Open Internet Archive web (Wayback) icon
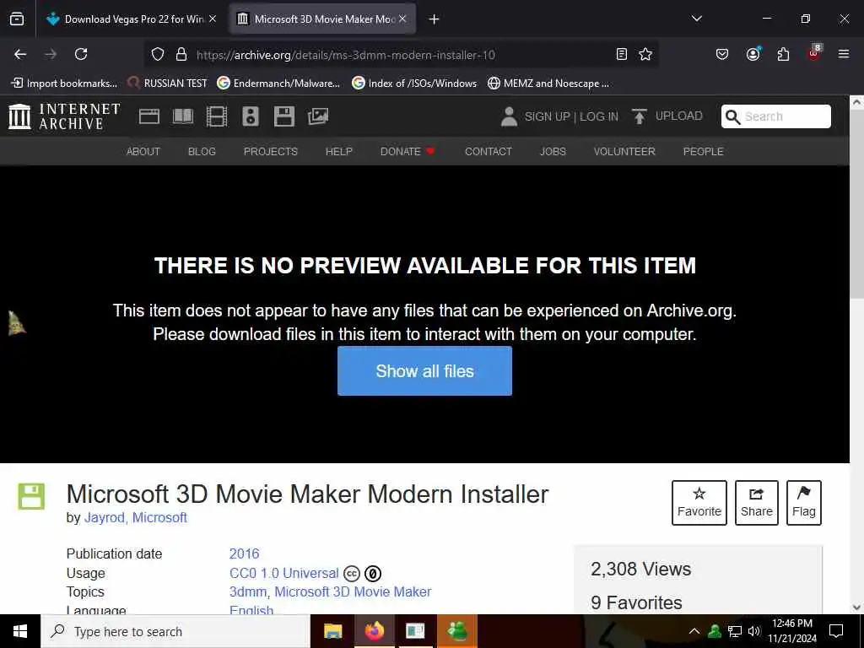 149,116
